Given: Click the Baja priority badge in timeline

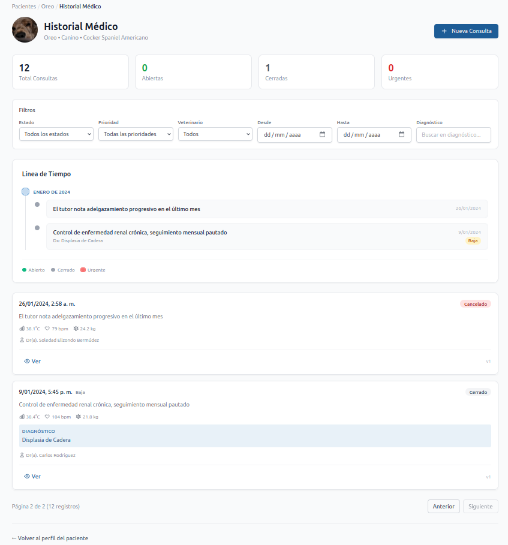Looking at the screenshot, I should click(473, 240).
